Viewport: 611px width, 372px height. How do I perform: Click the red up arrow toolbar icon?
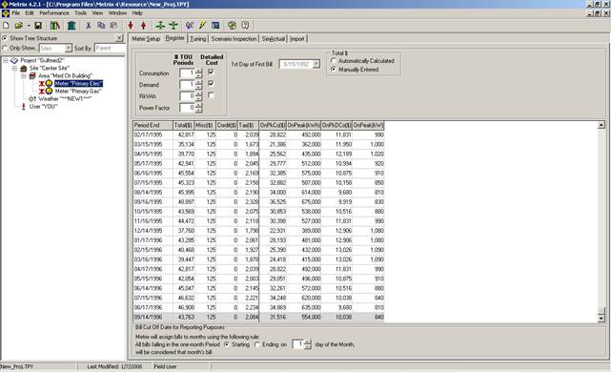(143, 26)
